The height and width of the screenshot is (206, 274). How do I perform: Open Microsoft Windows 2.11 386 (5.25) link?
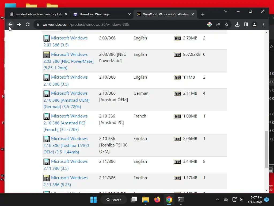pos(66,181)
